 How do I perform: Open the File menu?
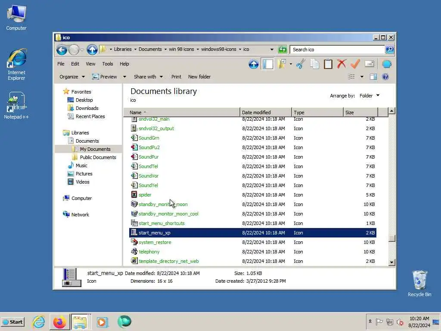click(61, 64)
